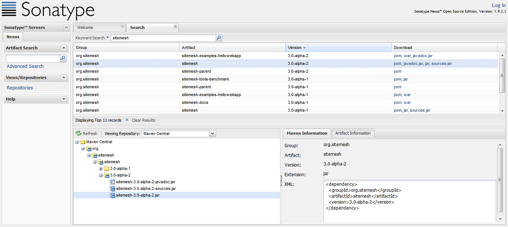The width and height of the screenshot is (508, 227).
Task: Switch to the Artifact Information tab
Action: pyautogui.click(x=353, y=133)
